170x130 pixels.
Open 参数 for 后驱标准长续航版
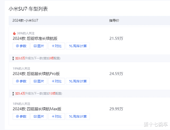tap(21, 46)
